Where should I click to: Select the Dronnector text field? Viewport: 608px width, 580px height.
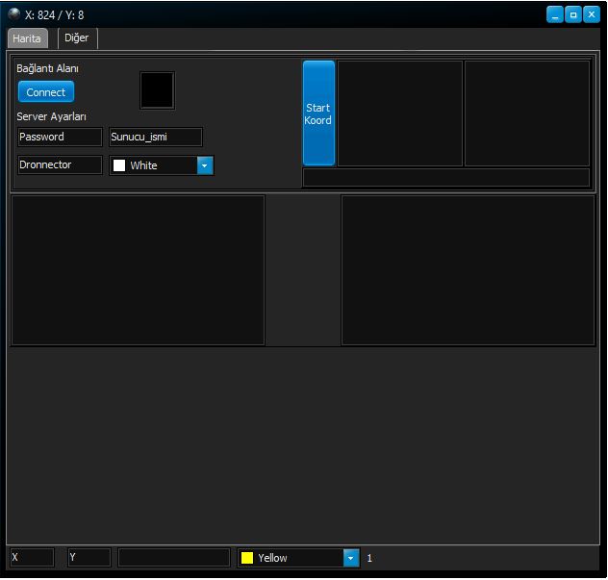pos(60,165)
